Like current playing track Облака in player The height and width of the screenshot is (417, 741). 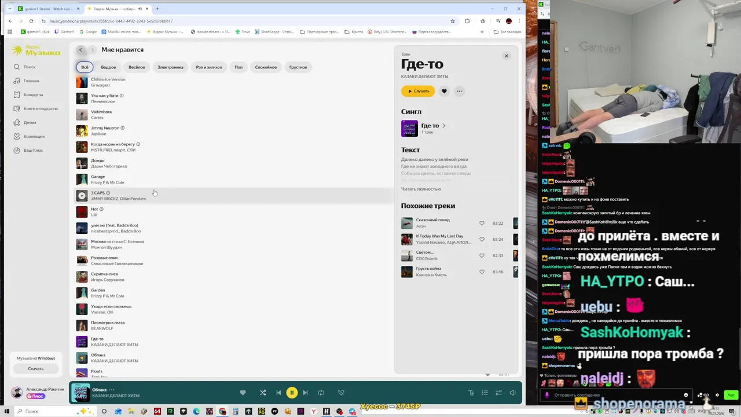click(x=243, y=393)
